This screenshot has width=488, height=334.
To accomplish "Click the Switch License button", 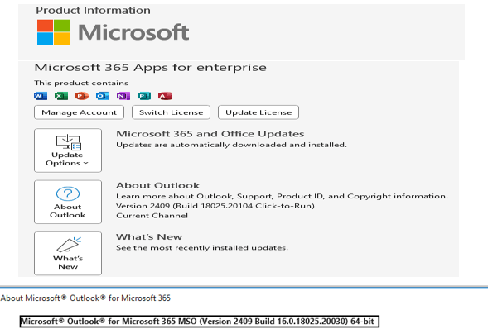I will tap(171, 112).
